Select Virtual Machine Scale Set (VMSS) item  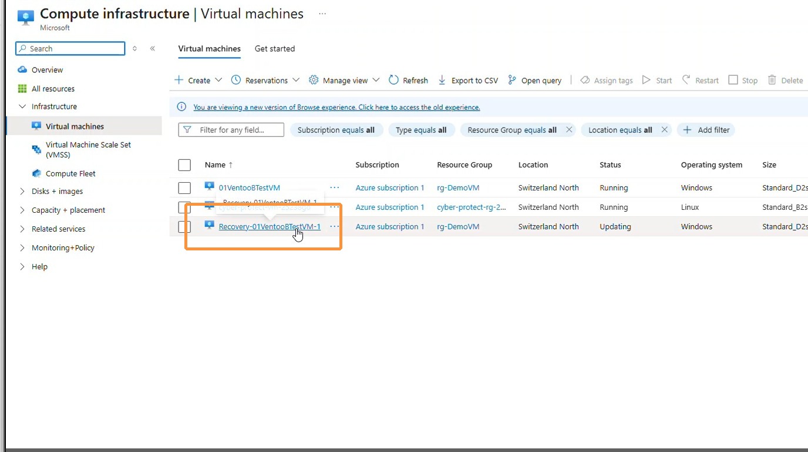[x=88, y=149]
